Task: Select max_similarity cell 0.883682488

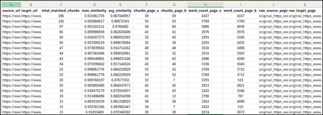Action: (x=94, y=85)
